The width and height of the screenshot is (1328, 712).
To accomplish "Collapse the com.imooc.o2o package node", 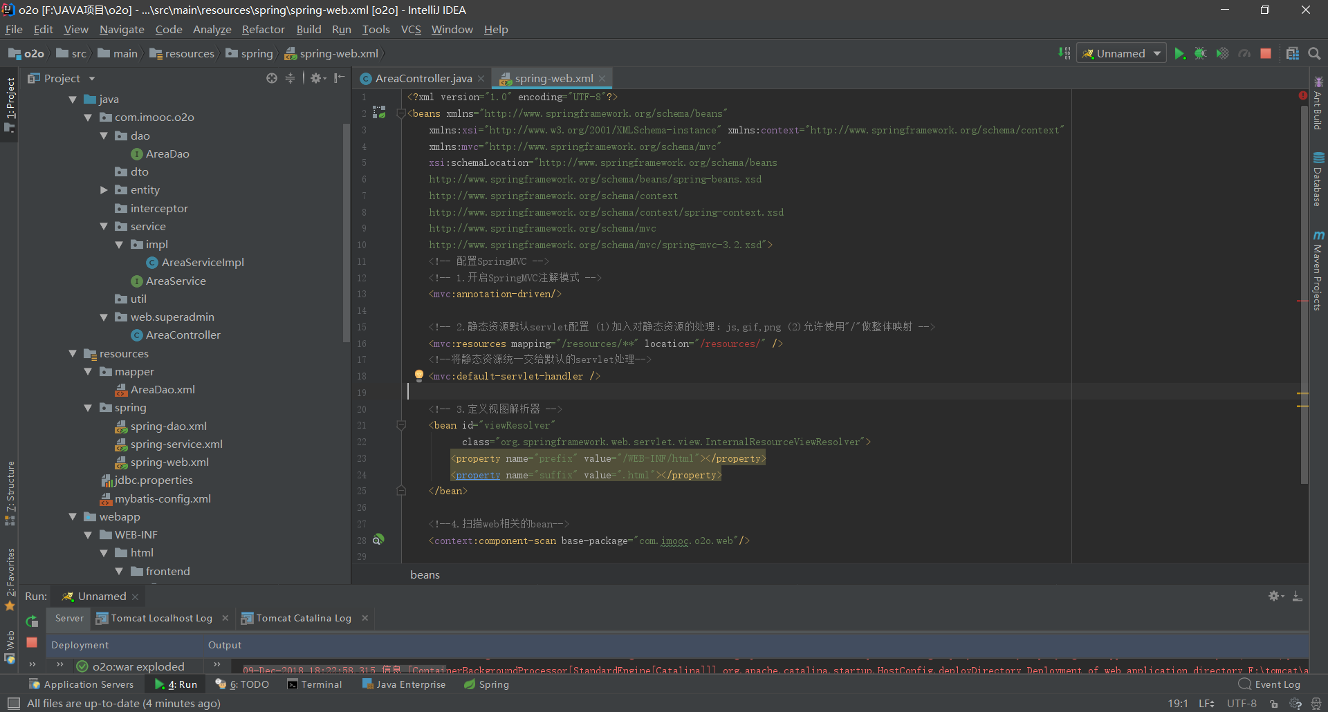I will coord(88,118).
